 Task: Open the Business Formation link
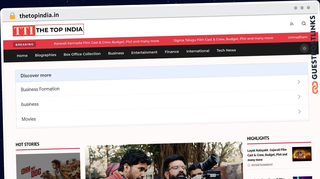pos(40,89)
